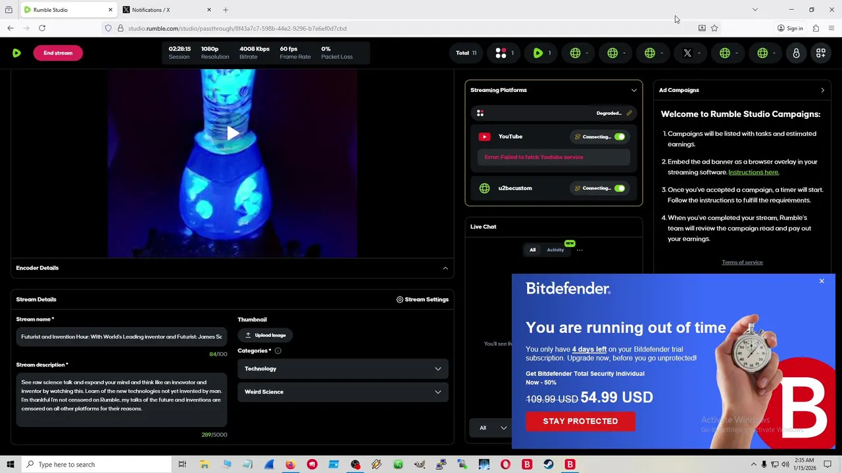Click the browser address bar URL

(237, 28)
